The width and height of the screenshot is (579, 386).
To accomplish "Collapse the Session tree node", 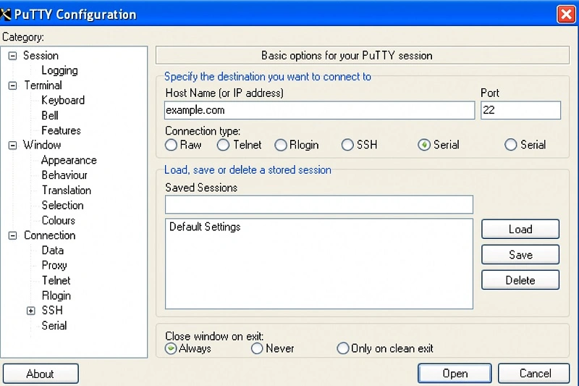I will [12, 56].
